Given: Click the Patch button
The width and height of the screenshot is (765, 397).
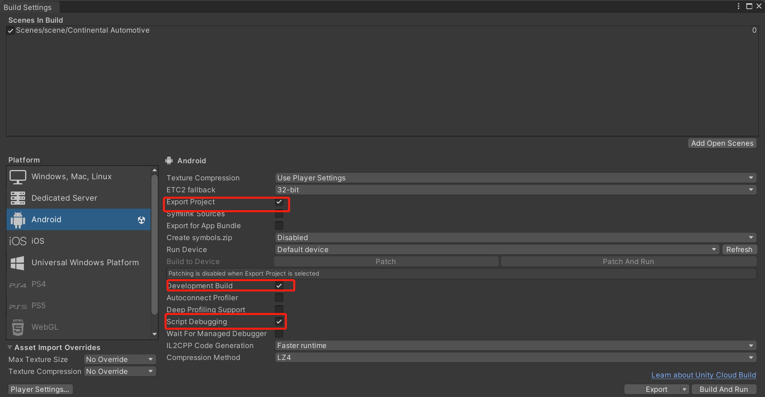Looking at the screenshot, I should pyautogui.click(x=386, y=262).
